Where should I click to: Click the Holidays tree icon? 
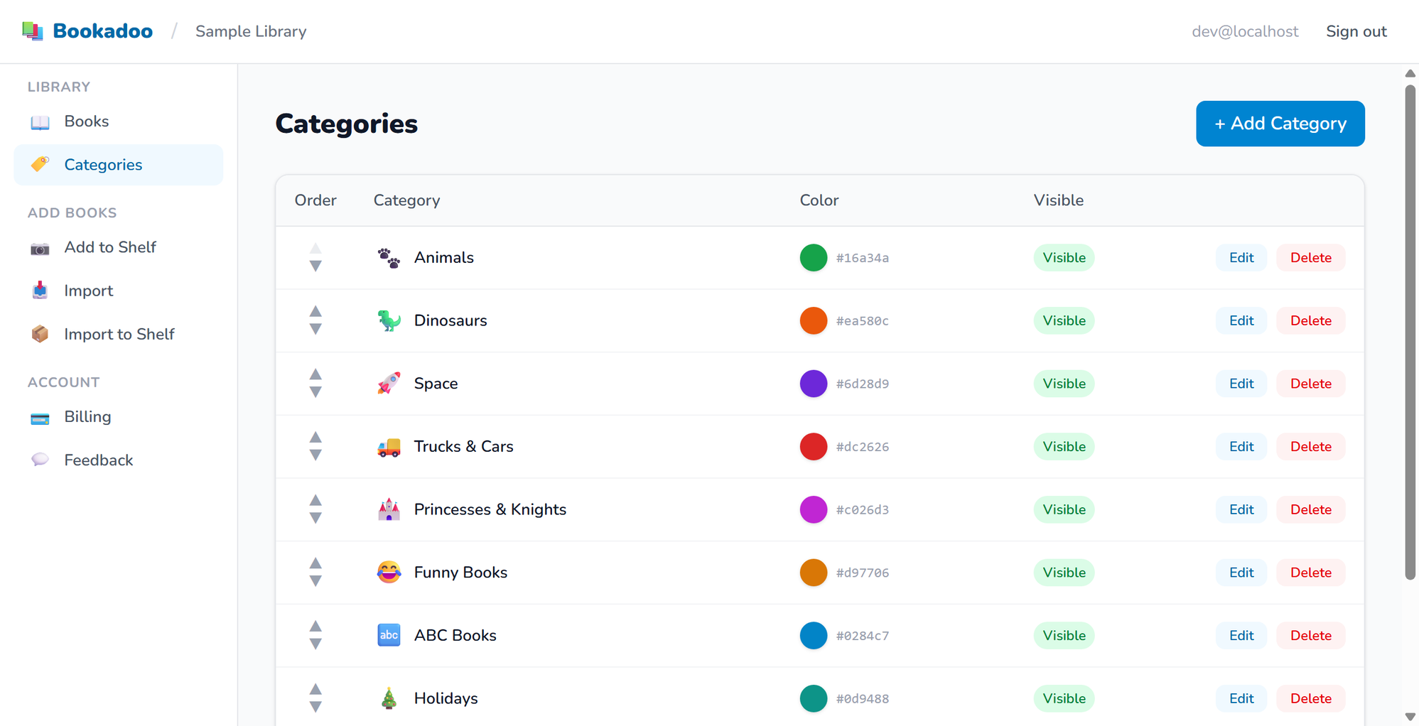tap(389, 698)
